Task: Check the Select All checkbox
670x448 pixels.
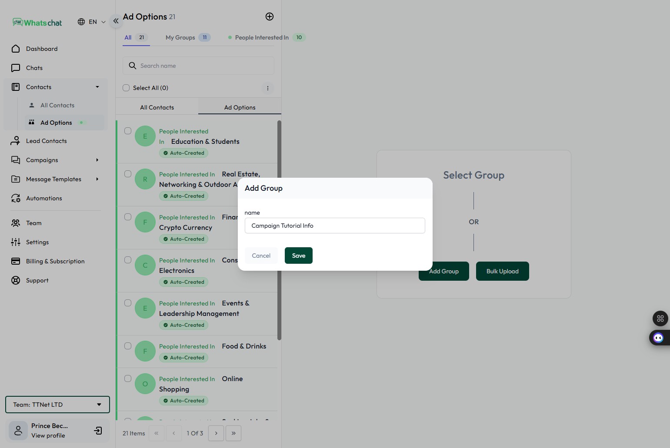Action: click(126, 88)
